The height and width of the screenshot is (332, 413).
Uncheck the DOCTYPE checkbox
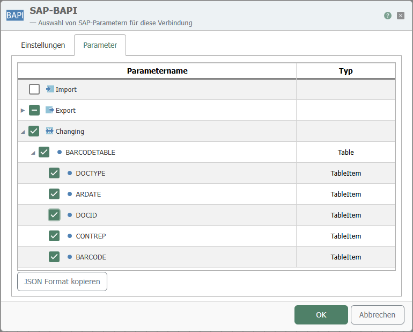click(x=54, y=173)
